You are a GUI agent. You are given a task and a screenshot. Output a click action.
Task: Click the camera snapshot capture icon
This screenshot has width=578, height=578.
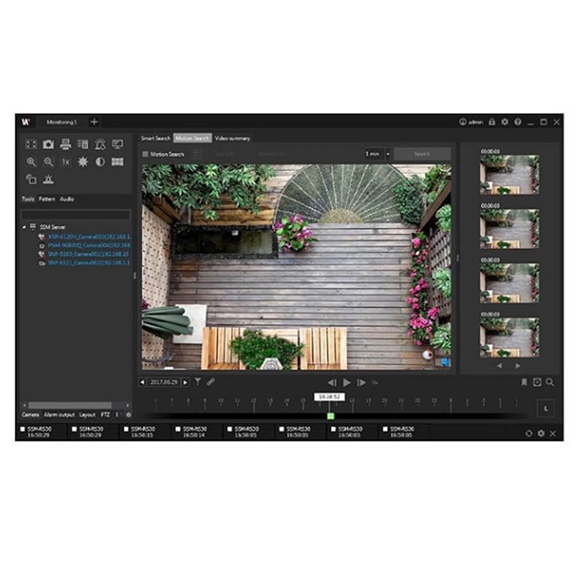click(48, 144)
